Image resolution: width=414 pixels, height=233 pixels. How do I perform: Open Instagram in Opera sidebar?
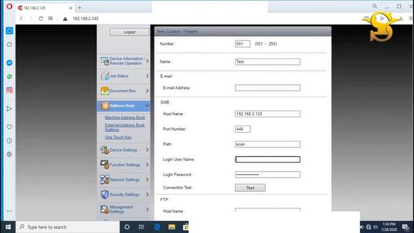tap(9, 90)
